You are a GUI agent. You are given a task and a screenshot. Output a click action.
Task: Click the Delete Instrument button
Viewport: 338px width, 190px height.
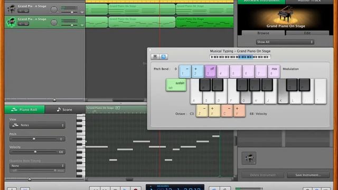[262, 175]
